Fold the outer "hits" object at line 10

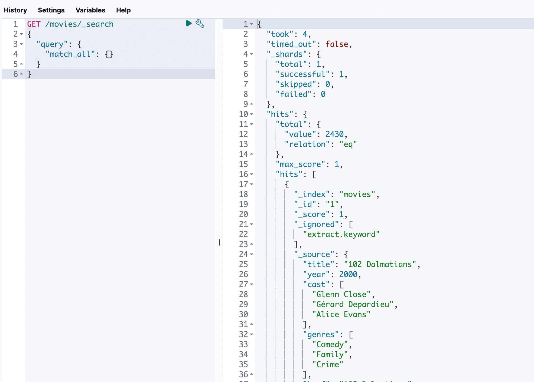(x=252, y=114)
